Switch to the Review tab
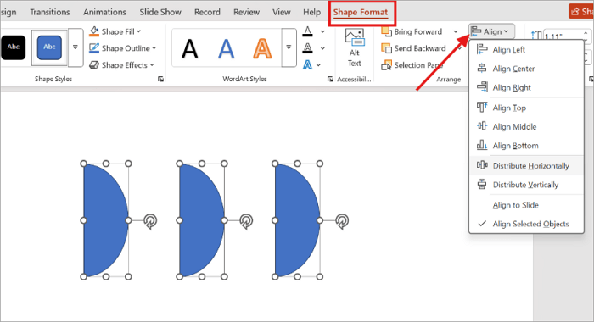Image resolution: width=594 pixels, height=322 pixels. pos(246,12)
